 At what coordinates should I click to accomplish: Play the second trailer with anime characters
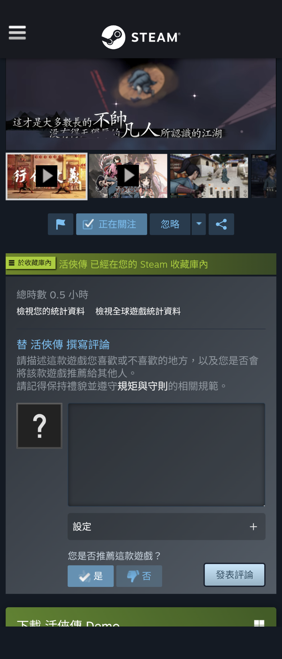[x=128, y=176]
